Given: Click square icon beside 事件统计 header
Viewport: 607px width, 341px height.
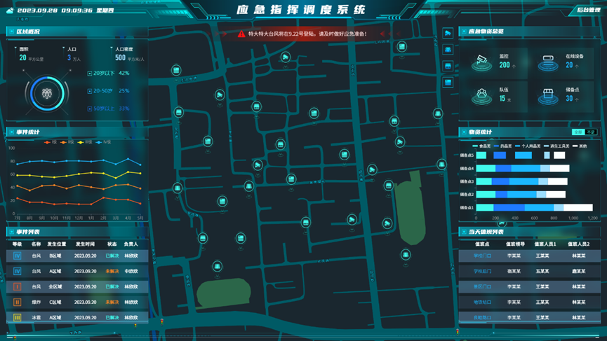Looking at the screenshot, I should 11,132.
